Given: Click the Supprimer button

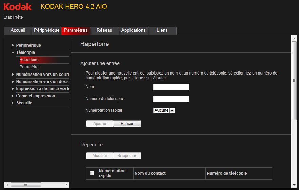Looking at the screenshot, I should pos(127,156).
